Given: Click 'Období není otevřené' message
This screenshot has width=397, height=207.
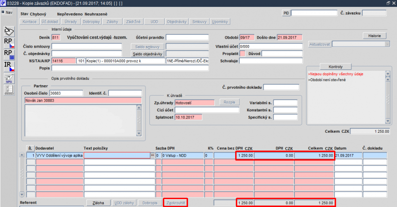Looking at the screenshot, I should (x=327, y=80).
